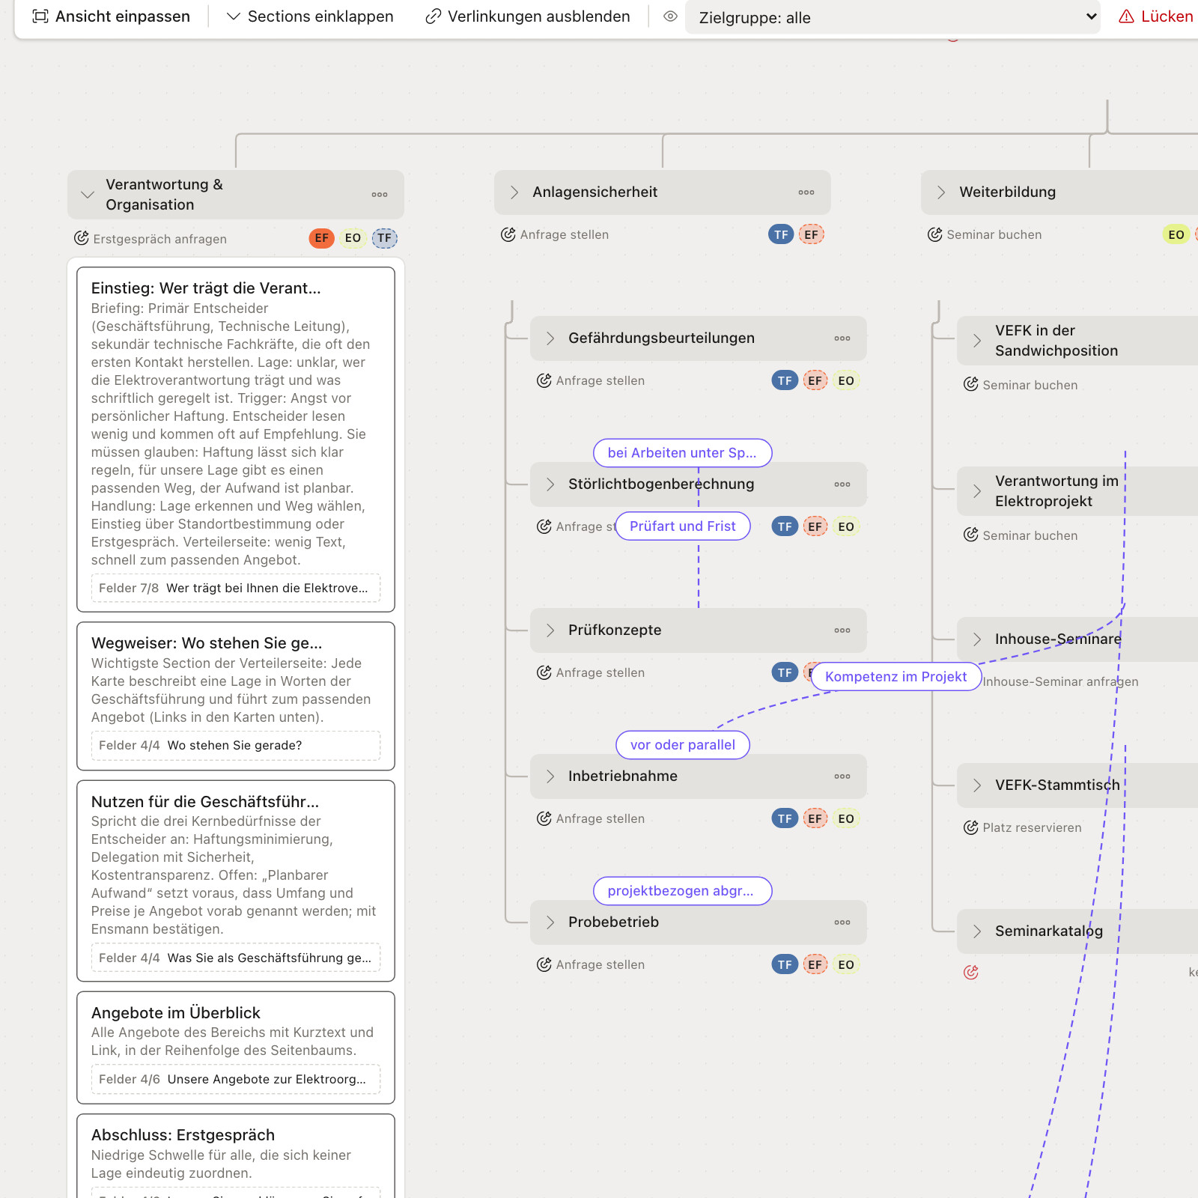Toggle the orange EF badge under Verantwortung & Organisation
Viewport: 1198px width, 1198px height.
[x=322, y=238]
